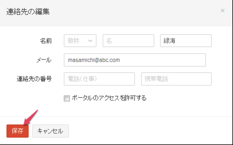Select the メール email input field
Screen dimensions: 233x145
(134, 60)
